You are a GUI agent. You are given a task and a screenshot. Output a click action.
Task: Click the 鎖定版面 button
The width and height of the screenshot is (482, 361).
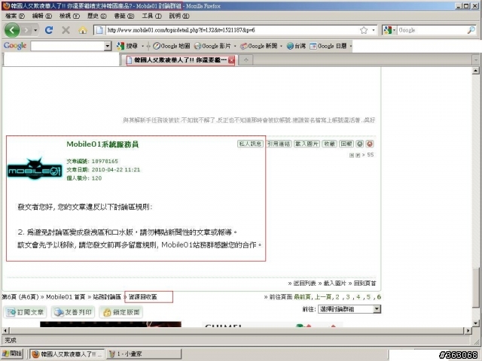tap(121, 312)
